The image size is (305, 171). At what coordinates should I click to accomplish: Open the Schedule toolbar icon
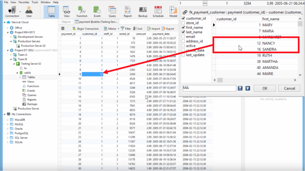[x=158, y=12]
